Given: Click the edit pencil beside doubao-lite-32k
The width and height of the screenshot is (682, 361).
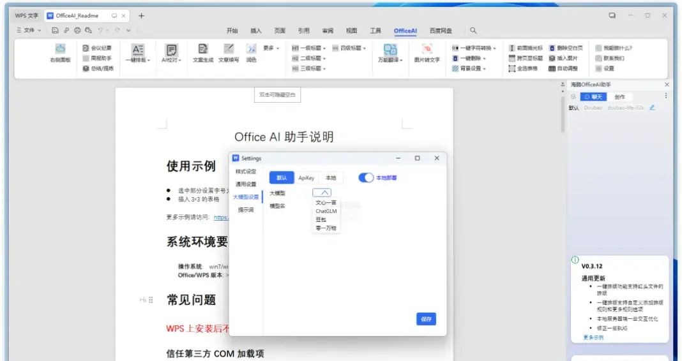Looking at the screenshot, I should (652, 108).
